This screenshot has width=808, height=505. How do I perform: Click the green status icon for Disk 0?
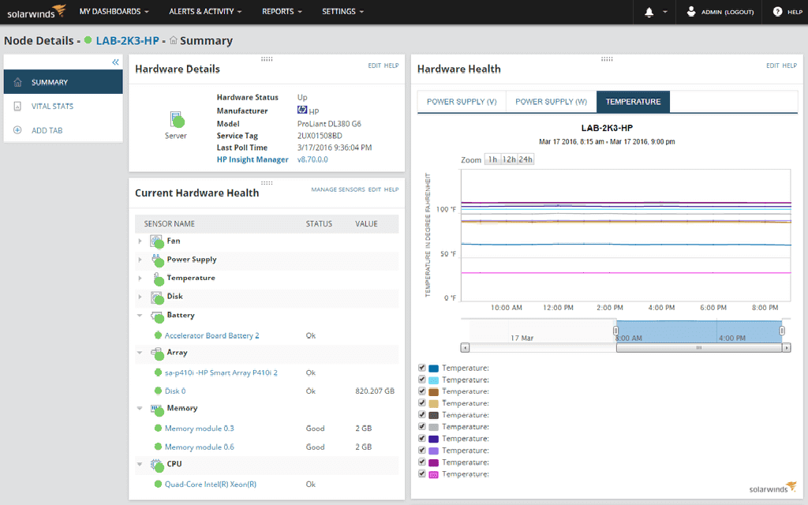[158, 391]
